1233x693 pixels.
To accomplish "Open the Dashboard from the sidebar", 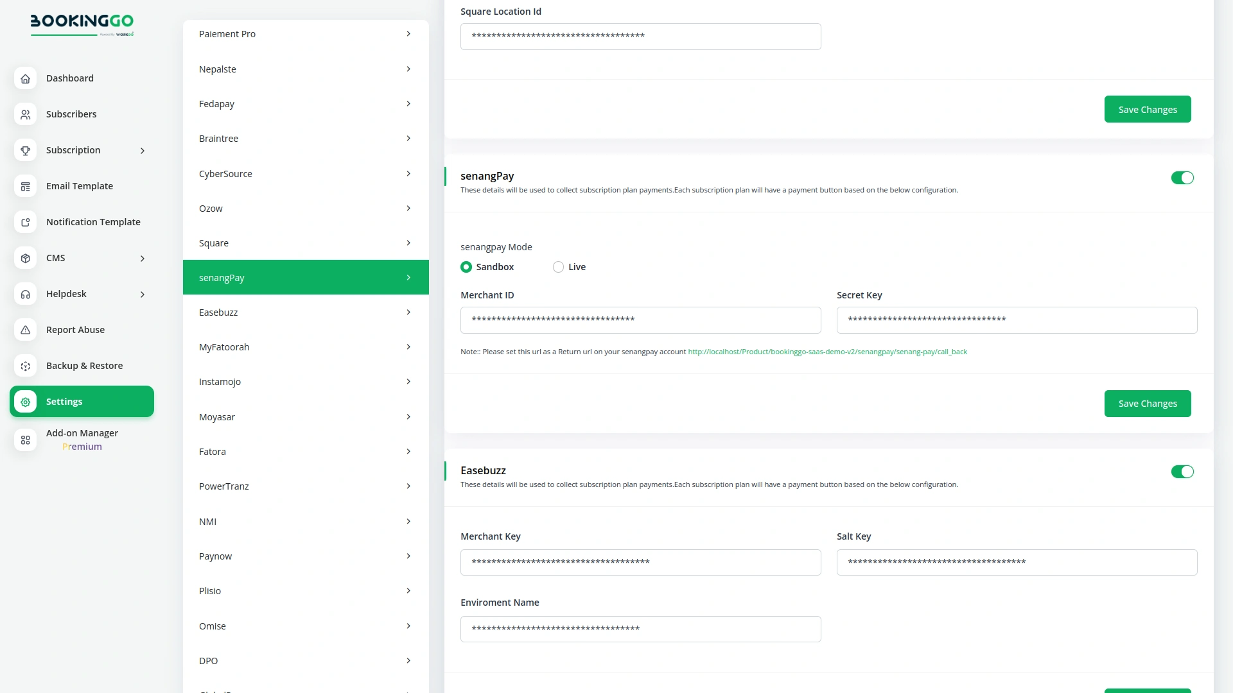I will 26,78.
